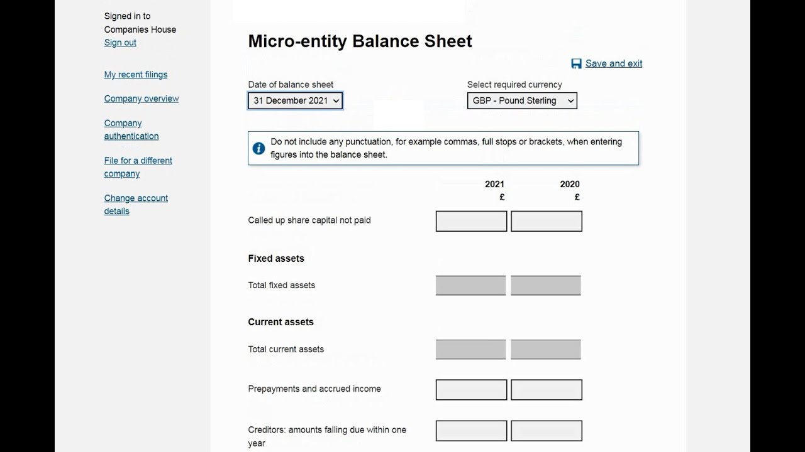Click the Sign out link
Image resolution: width=805 pixels, height=452 pixels.
(119, 42)
